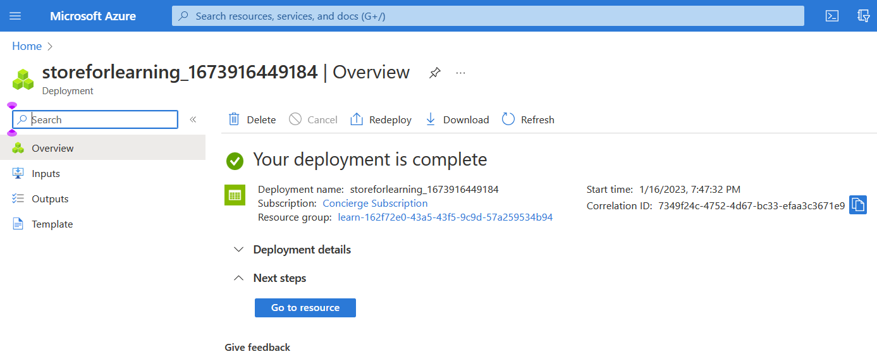
Task: Click the Inputs sidebar icon
Action: click(x=18, y=173)
